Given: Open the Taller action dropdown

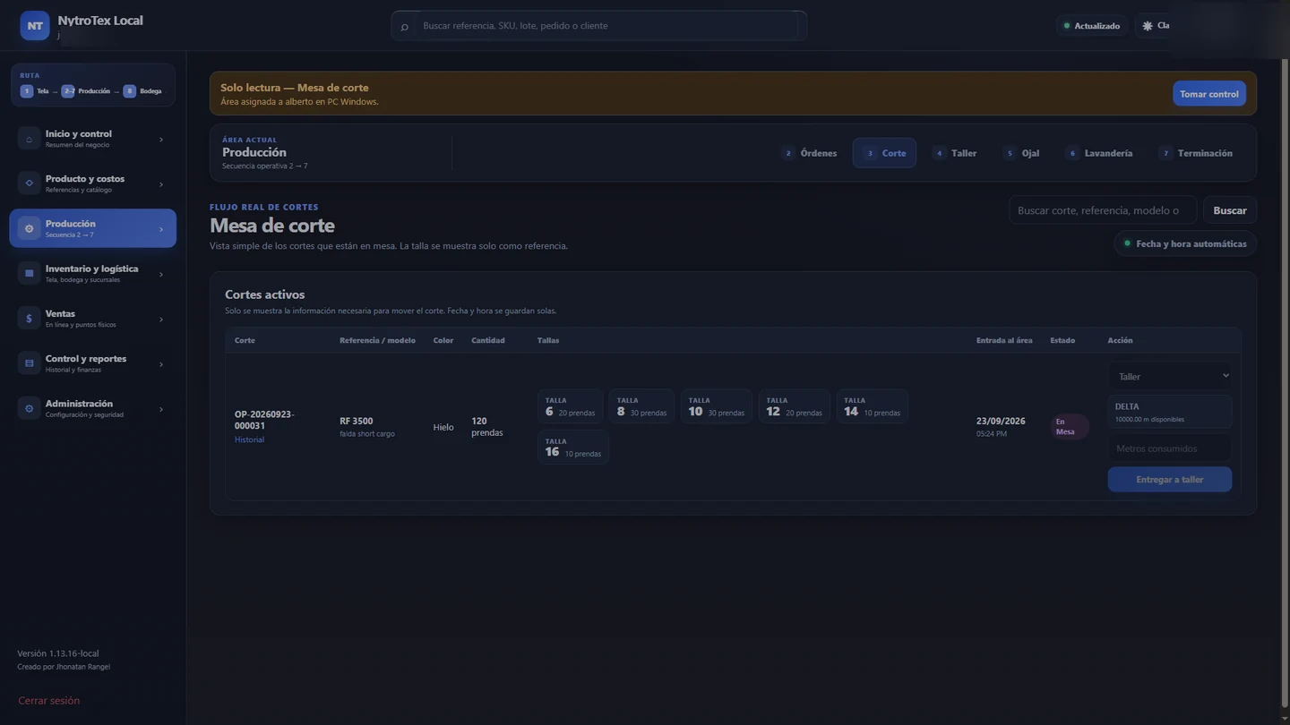Looking at the screenshot, I should point(1169,376).
